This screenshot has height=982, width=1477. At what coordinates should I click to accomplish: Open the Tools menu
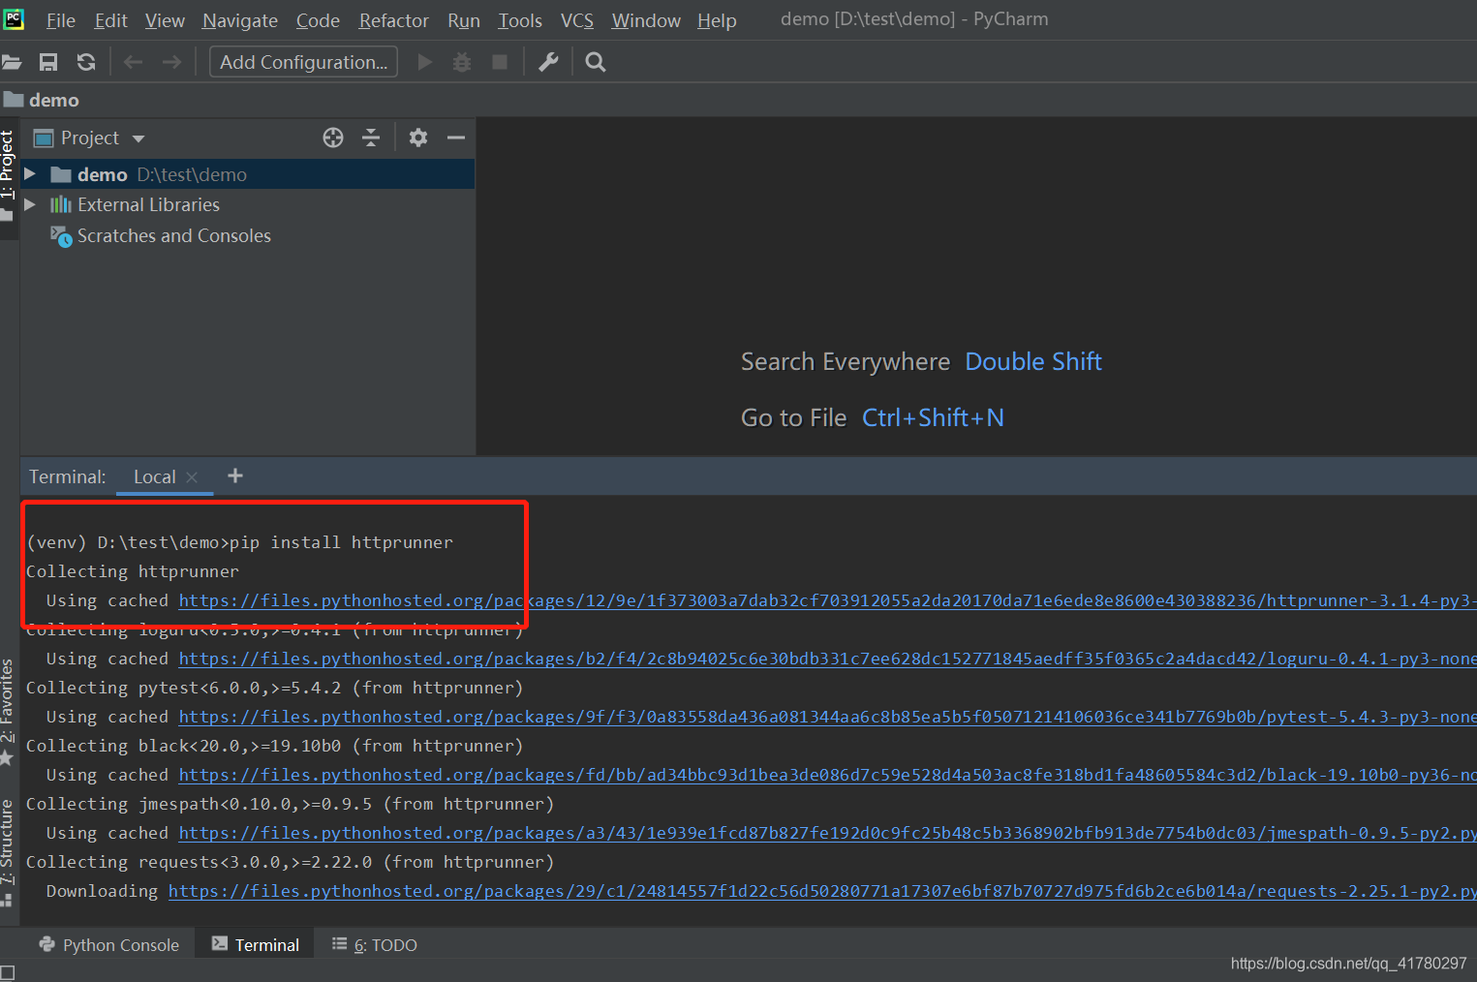tap(520, 20)
